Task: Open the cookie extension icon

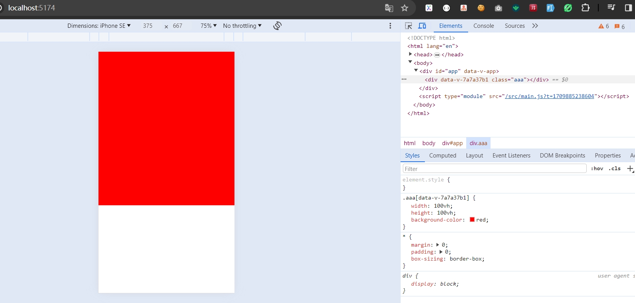Action: tap(481, 8)
